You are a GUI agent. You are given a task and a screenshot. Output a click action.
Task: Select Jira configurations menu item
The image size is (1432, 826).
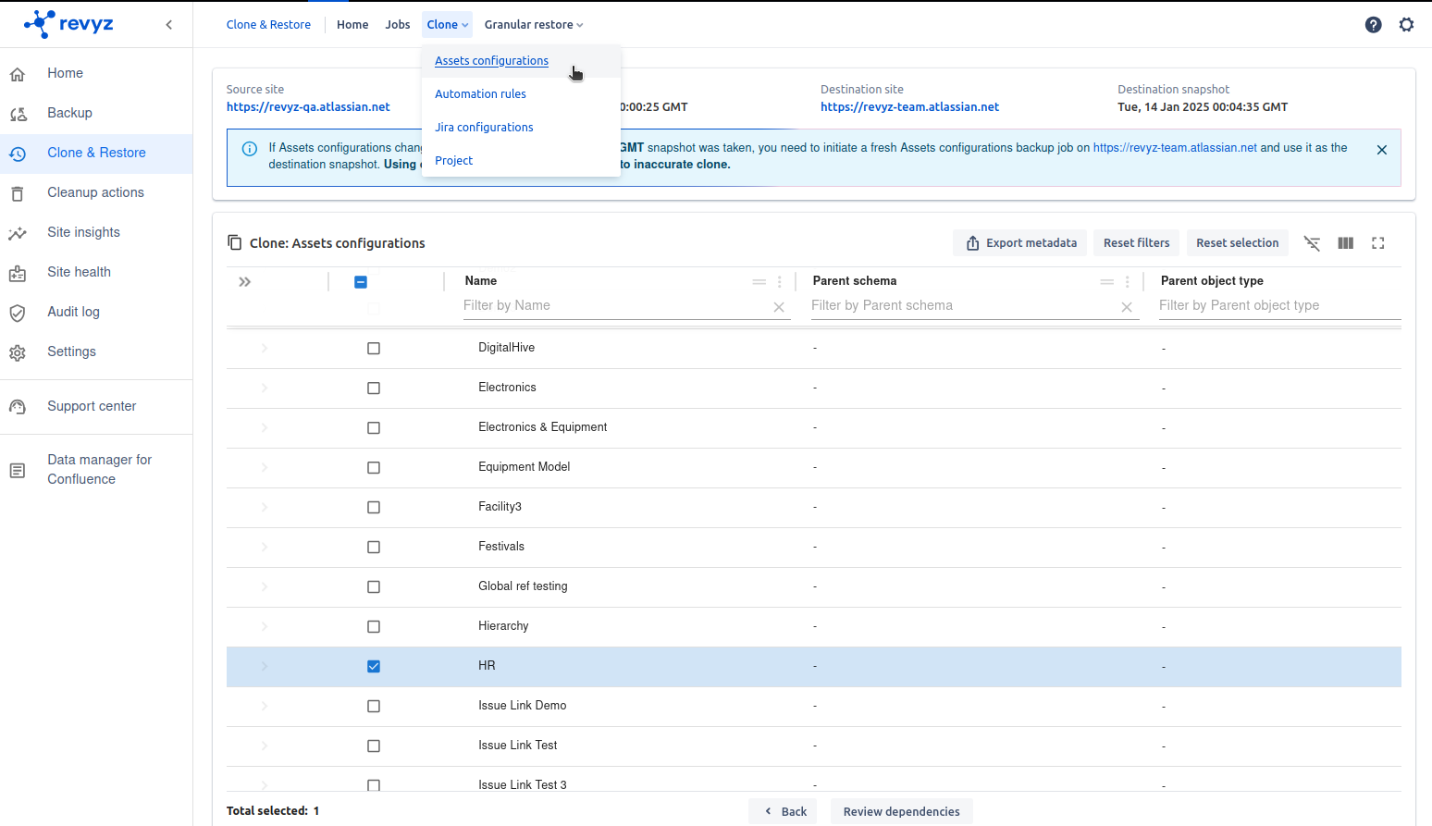[484, 128]
